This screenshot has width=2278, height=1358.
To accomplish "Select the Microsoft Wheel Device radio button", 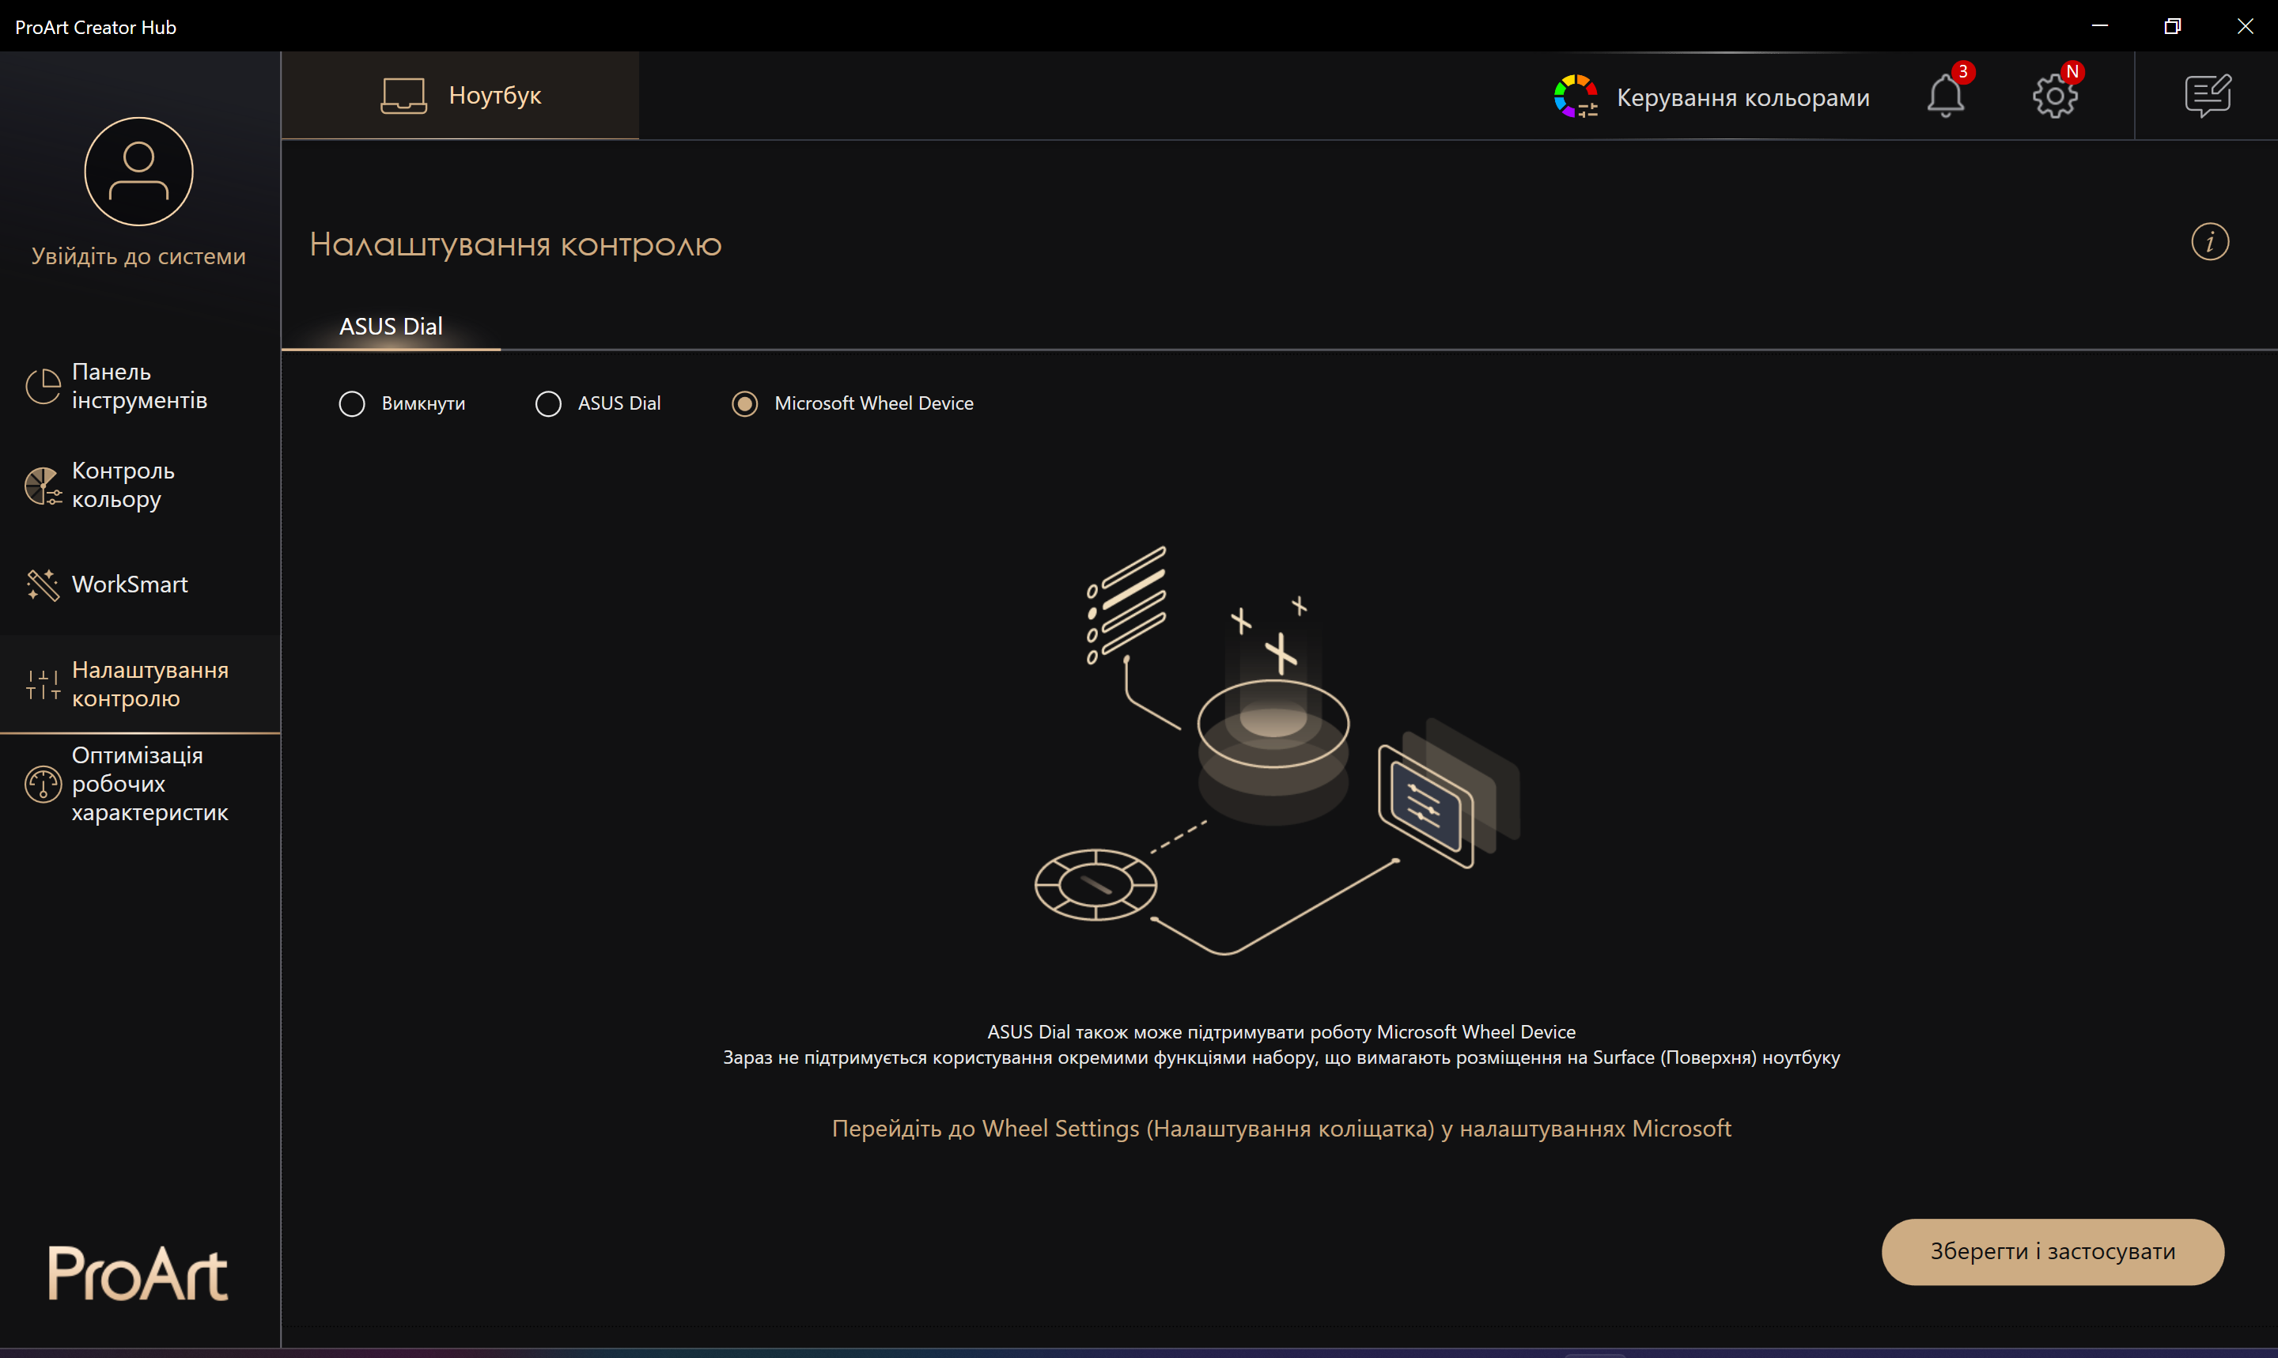I will pyautogui.click(x=744, y=403).
